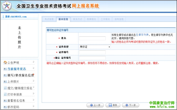Open 修改密码 in the sidebar
This screenshot has width=177, height=110.
[13, 107]
